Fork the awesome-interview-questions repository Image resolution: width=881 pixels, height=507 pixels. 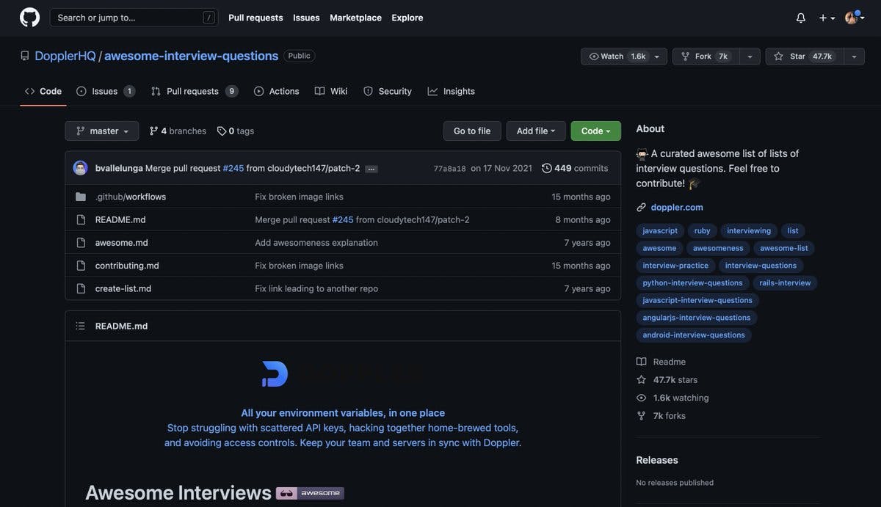[703, 56]
